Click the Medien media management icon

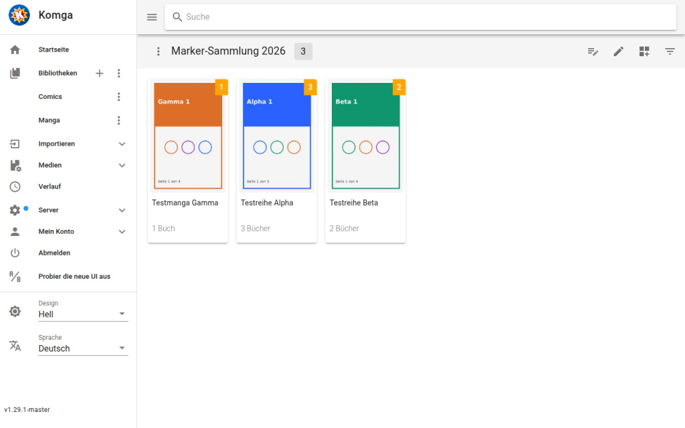(15, 166)
